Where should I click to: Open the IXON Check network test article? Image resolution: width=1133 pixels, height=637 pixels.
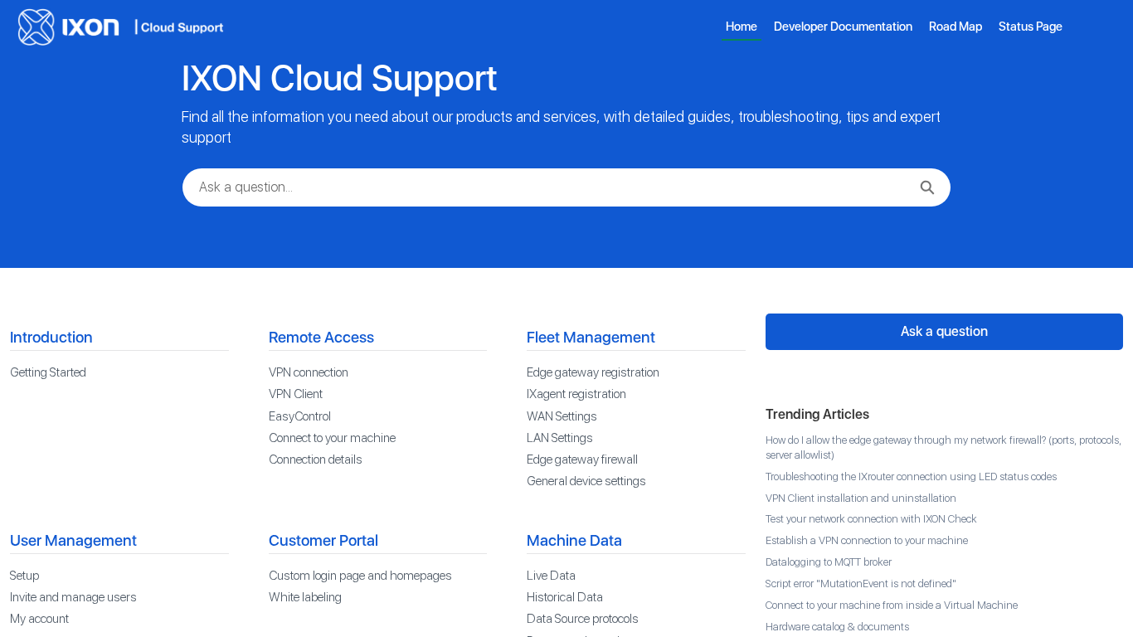pyautogui.click(x=871, y=519)
